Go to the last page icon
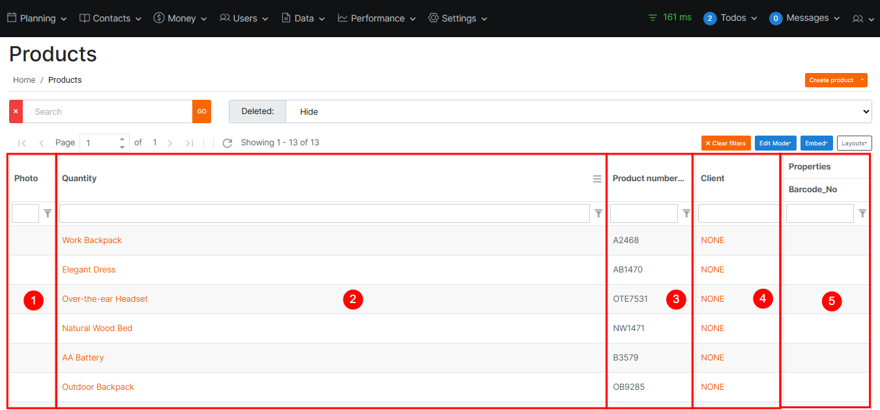Screen dimensions: 880x410 190,143
